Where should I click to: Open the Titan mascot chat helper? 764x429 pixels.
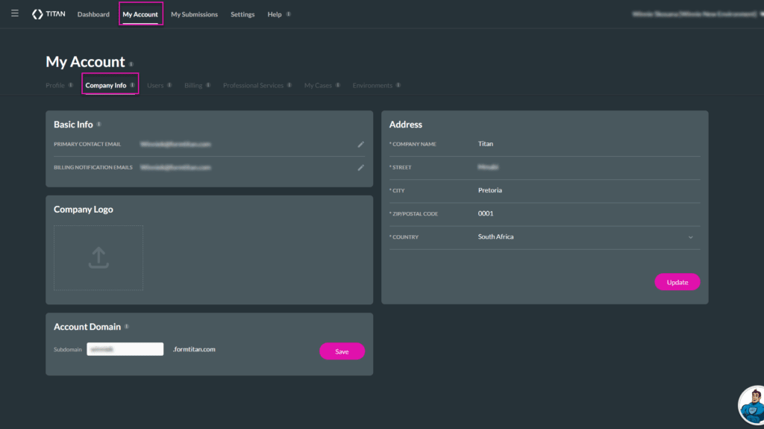751,406
